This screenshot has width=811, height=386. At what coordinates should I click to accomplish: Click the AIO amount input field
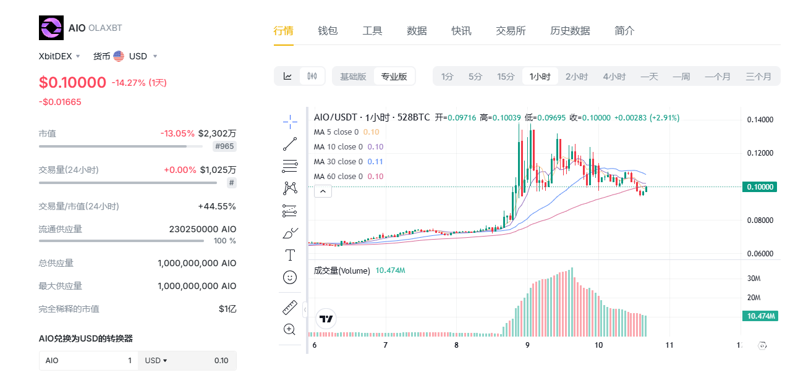point(88,361)
